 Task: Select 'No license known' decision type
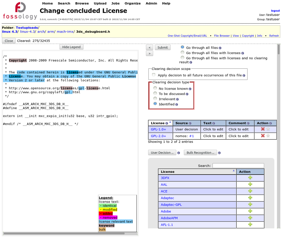coord(155,88)
